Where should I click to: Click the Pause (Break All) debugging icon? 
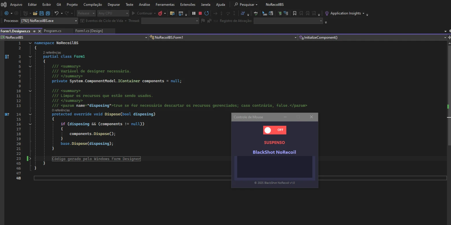pyautogui.click(x=194, y=13)
